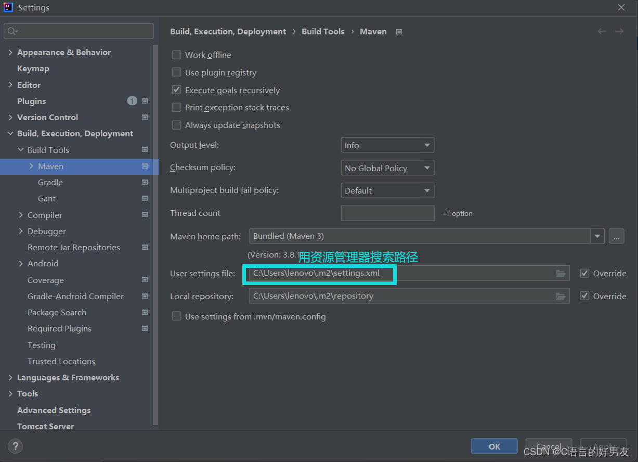This screenshot has width=638, height=462.
Task: Click project-level icon beside Build Tools
Action: 145,150
